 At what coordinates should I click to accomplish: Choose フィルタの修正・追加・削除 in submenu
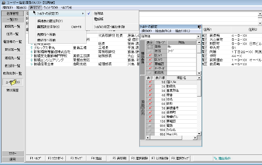click(112, 27)
